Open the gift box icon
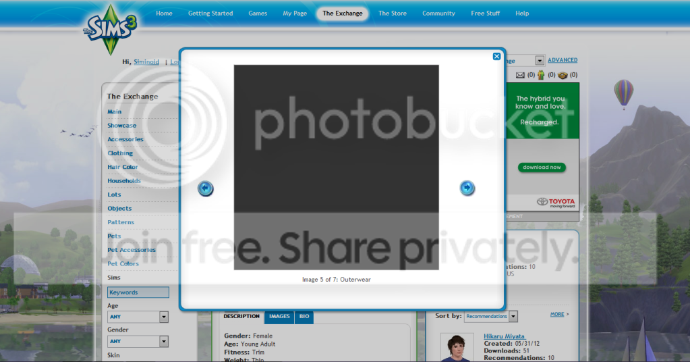The height and width of the screenshot is (362, 690). (563, 75)
